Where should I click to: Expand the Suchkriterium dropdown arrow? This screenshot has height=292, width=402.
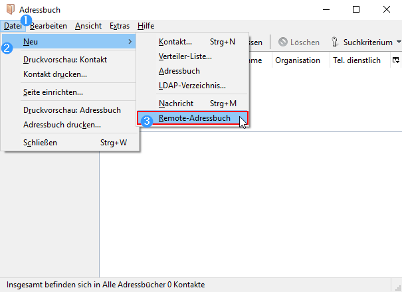[398, 42]
